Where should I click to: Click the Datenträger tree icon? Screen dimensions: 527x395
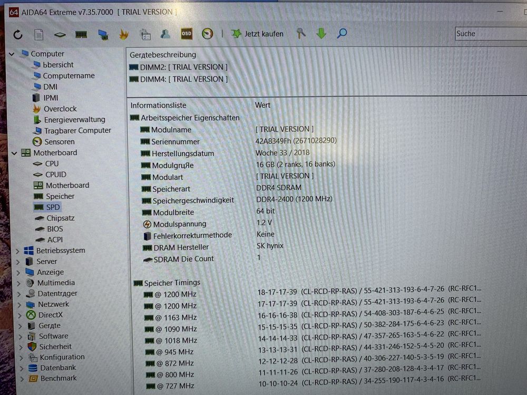(x=31, y=293)
